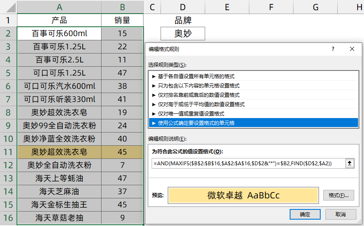364x226 pixels.
Task: Click cell D2 containing 奥妙
Action: [183, 34]
